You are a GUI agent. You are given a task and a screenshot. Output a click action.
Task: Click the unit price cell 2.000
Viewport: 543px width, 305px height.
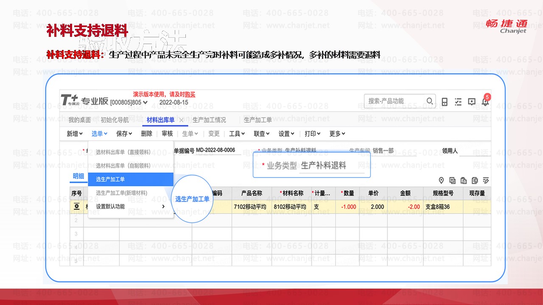click(372, 207)
